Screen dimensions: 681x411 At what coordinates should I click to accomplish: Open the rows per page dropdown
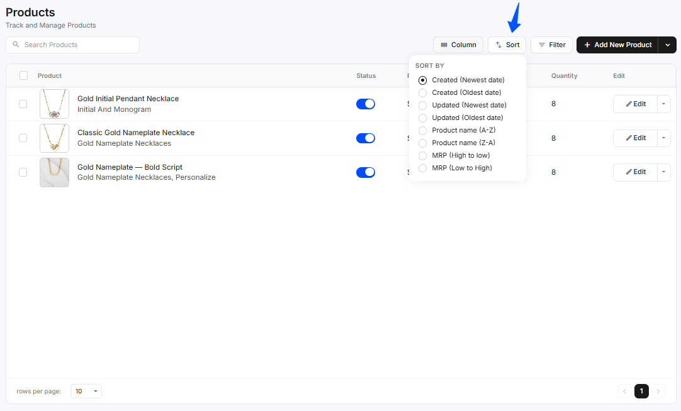tap(86, 391)
